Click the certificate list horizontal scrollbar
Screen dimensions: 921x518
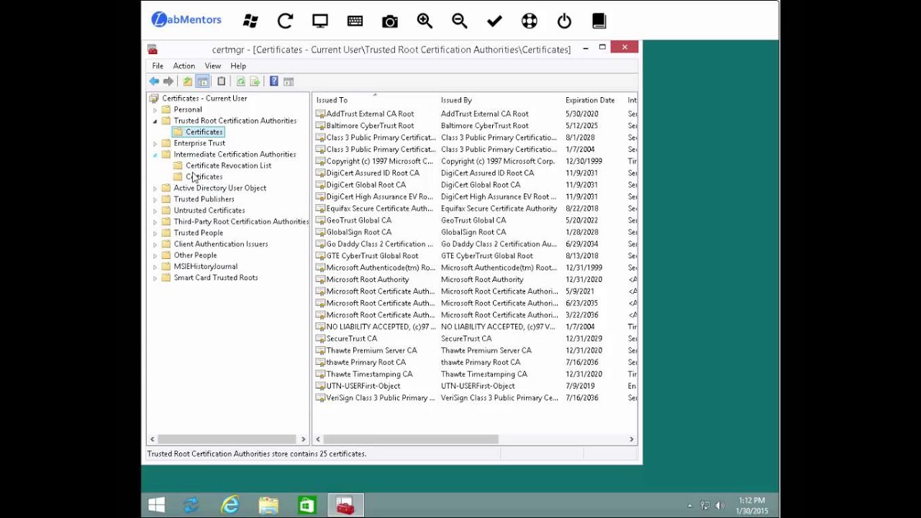(411, 439)
